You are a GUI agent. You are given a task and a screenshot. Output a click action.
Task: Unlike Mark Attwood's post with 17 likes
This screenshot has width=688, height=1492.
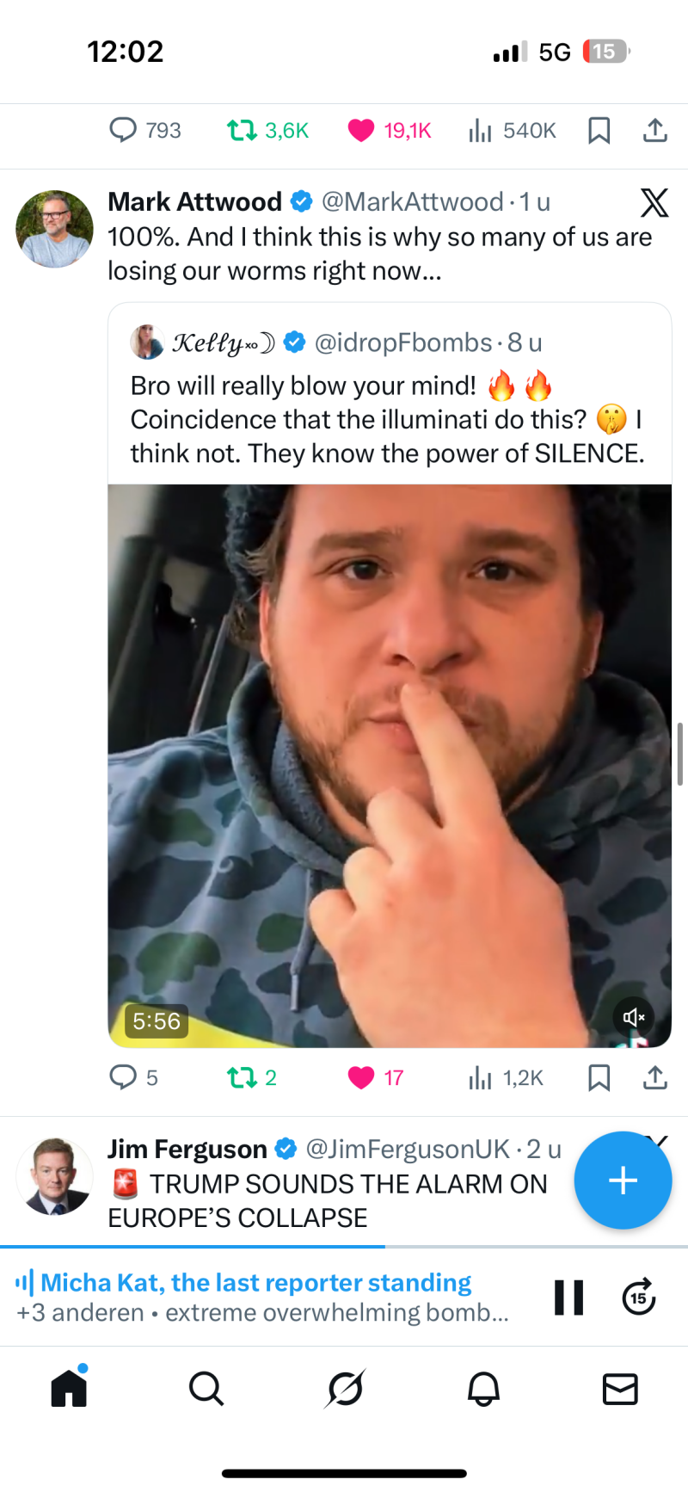tap(361, 1077)
